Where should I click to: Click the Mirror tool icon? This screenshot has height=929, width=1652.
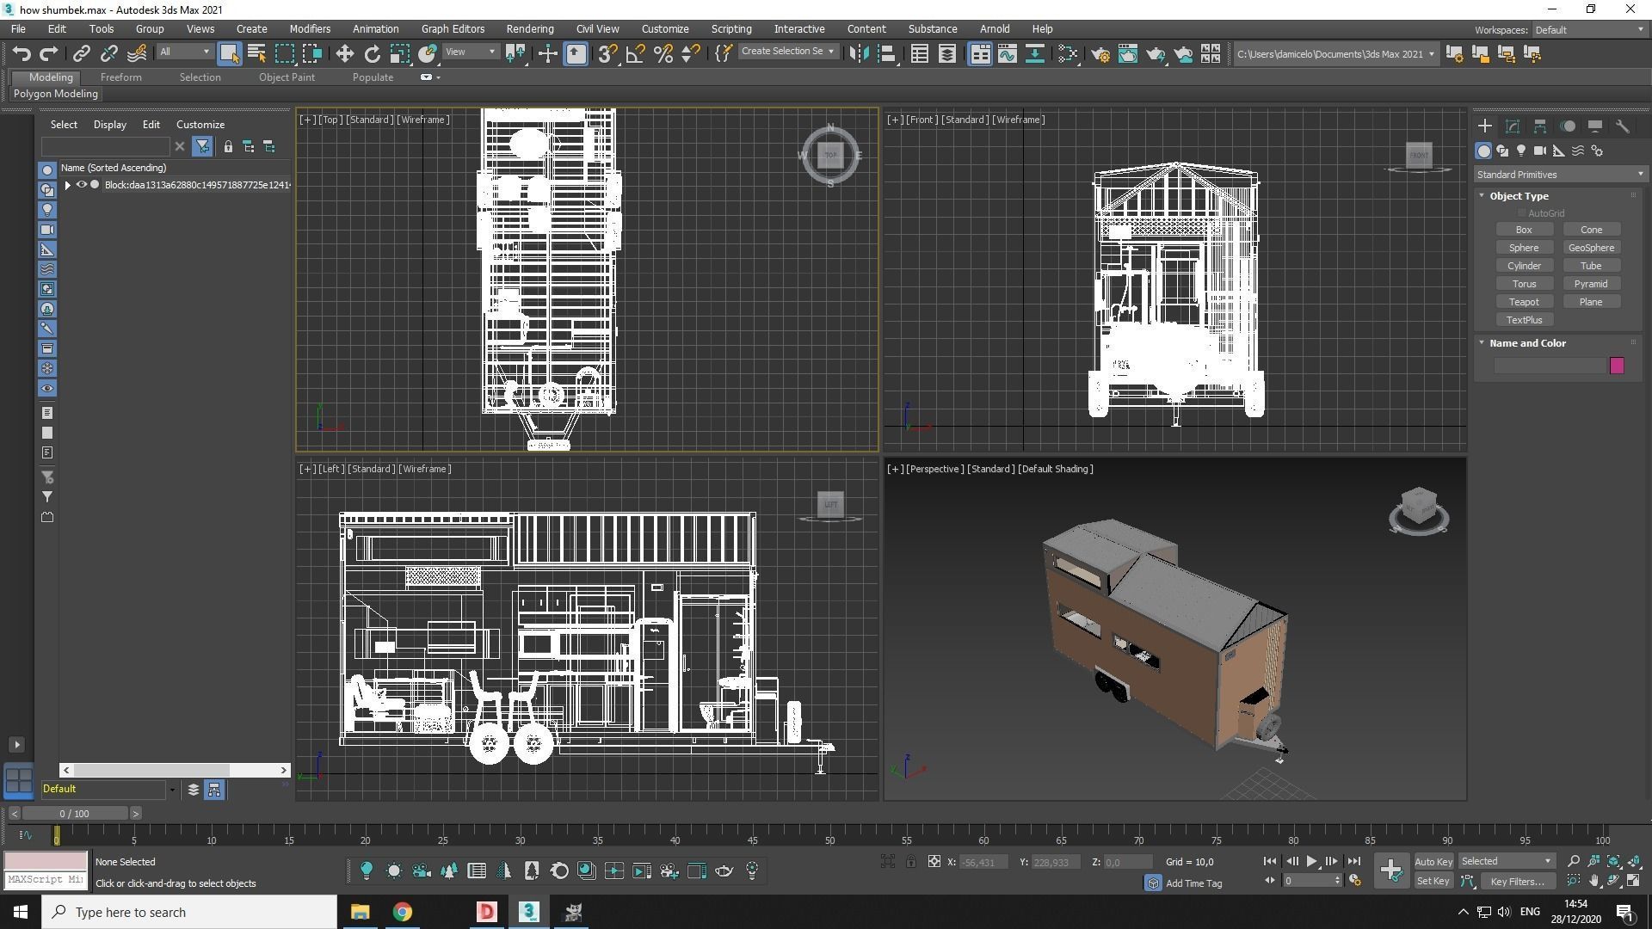pos(859,54)
